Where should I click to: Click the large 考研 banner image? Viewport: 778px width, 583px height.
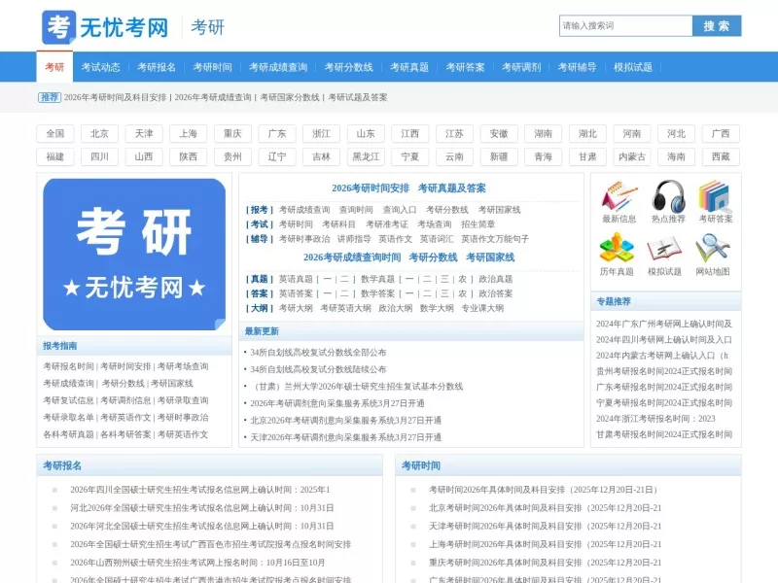(134, 255)
